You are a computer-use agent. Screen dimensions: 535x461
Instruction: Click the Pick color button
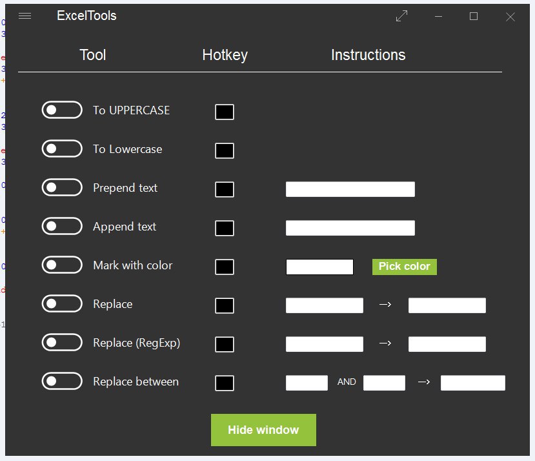point(405,267)
